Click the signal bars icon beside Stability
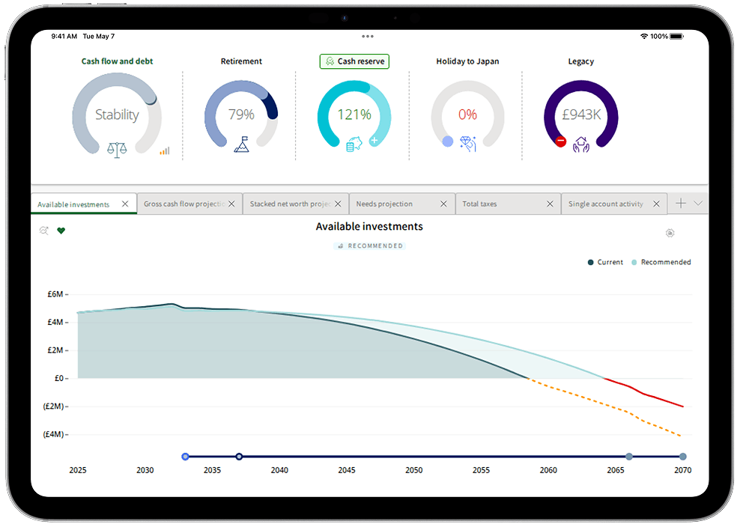This screenshot has width=740, height=527. tap(164, 151)
